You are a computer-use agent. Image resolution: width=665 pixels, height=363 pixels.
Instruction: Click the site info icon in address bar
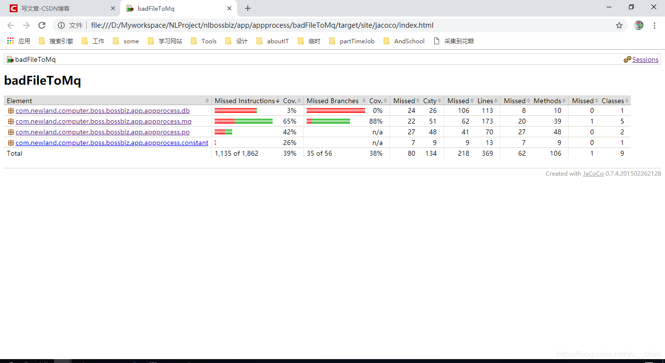tap(61, 25)
